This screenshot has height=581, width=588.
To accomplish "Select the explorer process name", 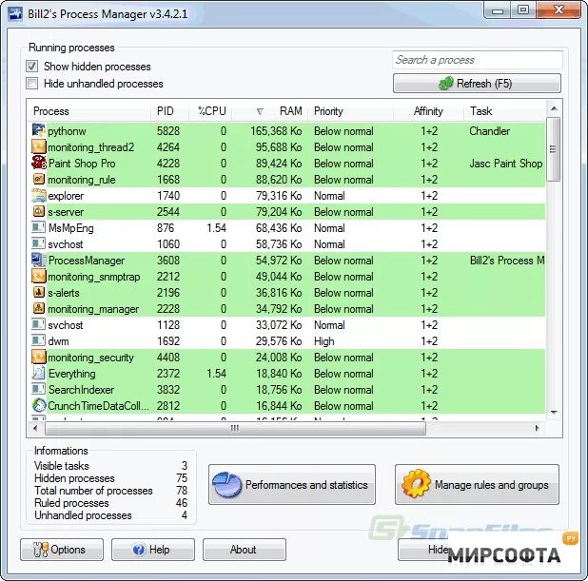I will click(x=66, y=196).
